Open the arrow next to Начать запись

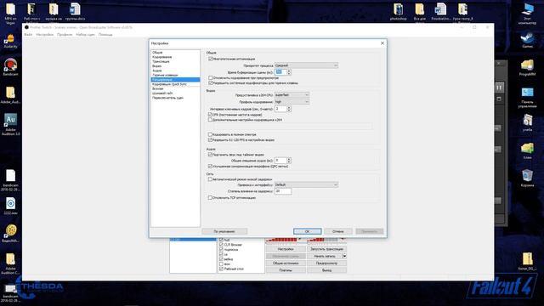(x=344, y=256)
